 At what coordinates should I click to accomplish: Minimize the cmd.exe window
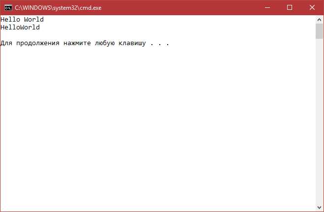pyautogui.click(x=267, y=8)
